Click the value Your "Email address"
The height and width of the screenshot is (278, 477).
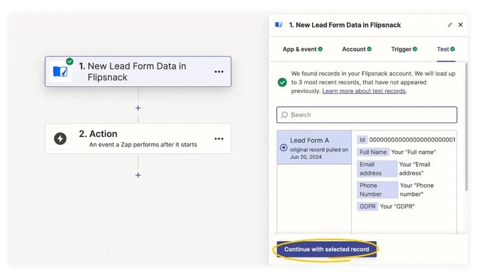tap(415, 169)
